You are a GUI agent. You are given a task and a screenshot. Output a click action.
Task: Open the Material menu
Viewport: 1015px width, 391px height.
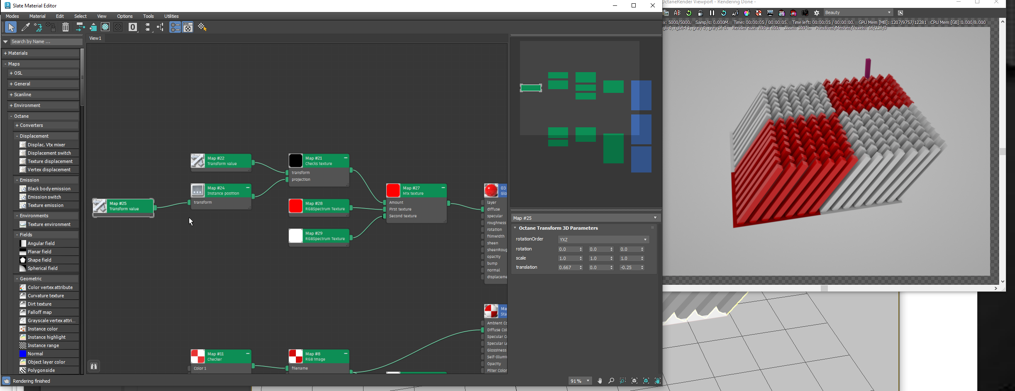(37, 16)
